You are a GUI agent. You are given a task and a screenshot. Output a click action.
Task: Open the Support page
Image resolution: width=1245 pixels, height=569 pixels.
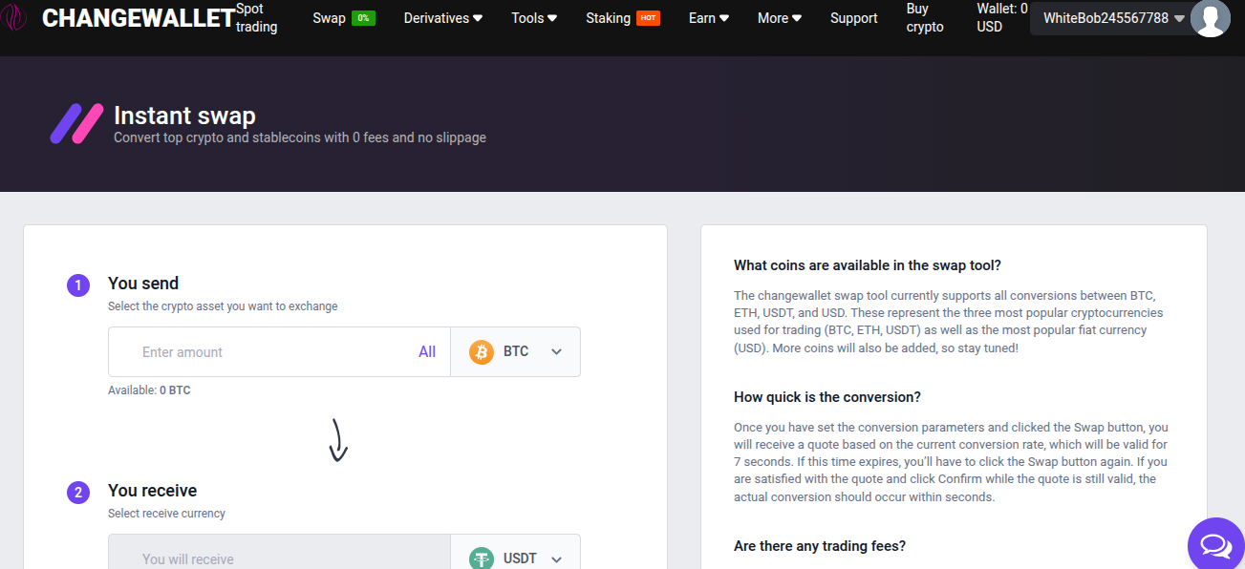(x=853, y=18)
